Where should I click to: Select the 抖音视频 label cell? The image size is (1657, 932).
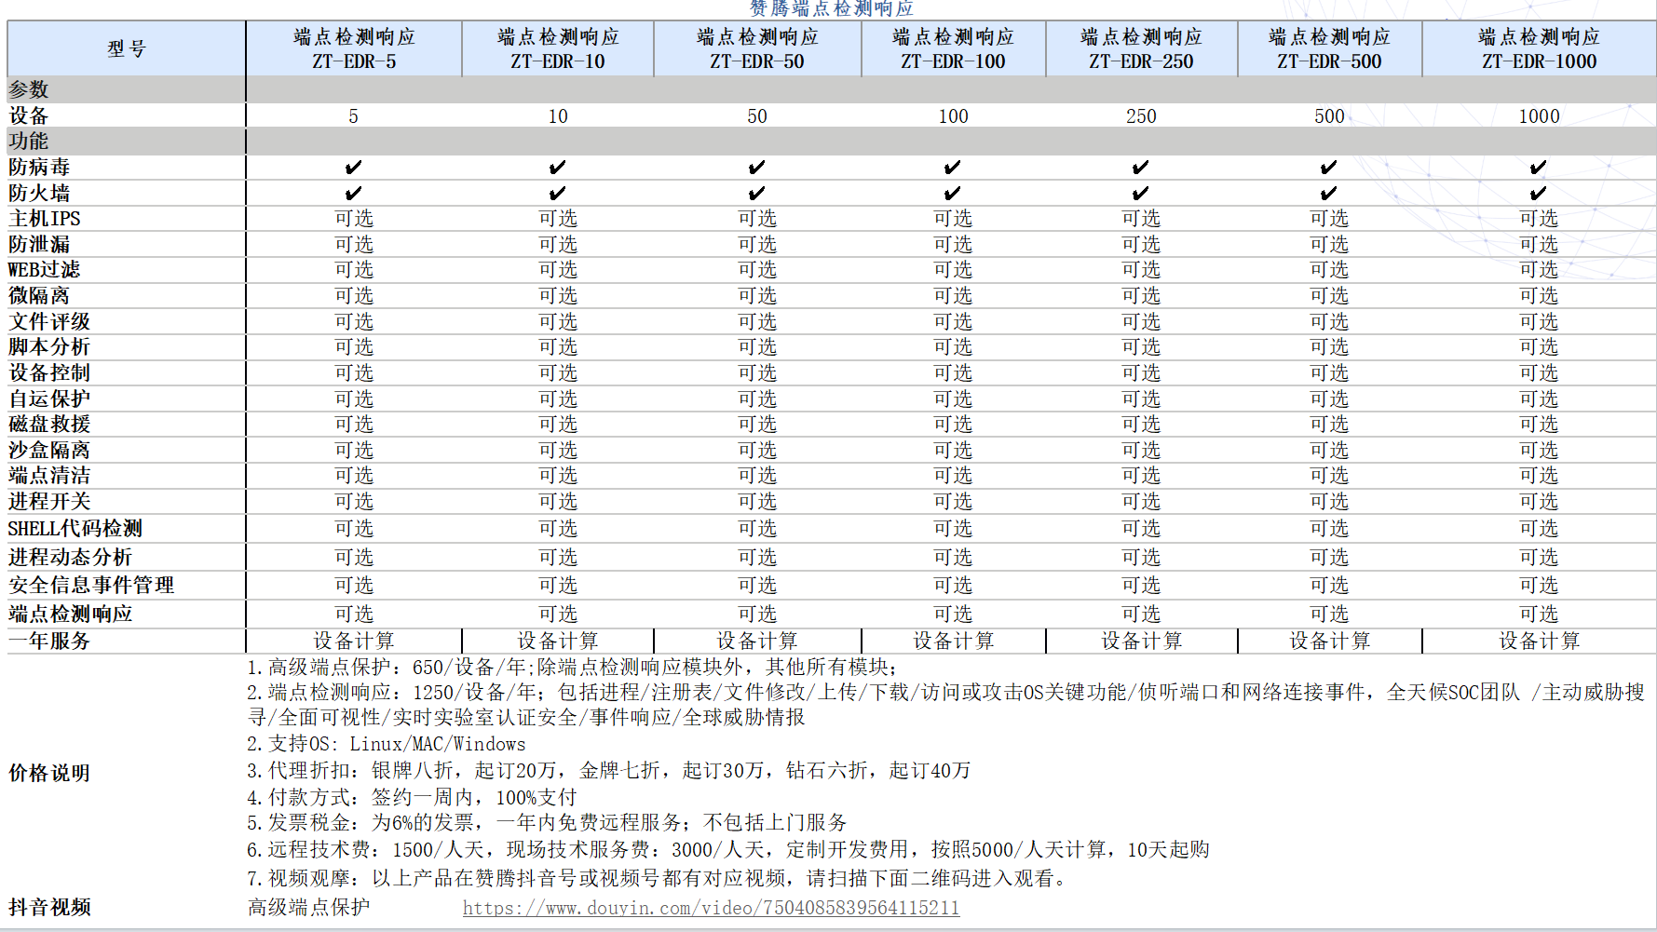[x=50, y=908]
